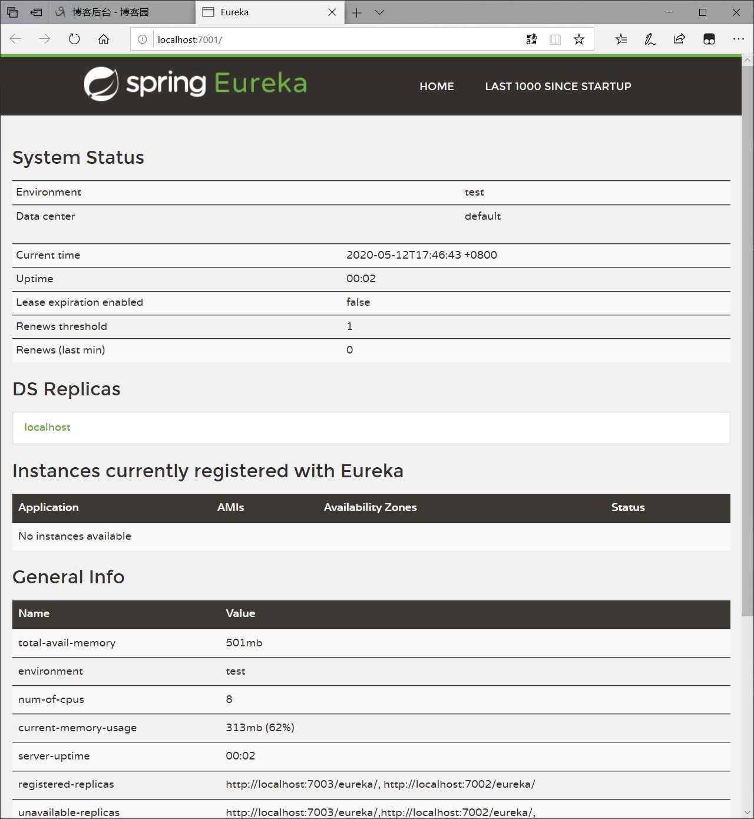The height and width of the screenshot is (819, 754).
Task: Open the Favorites hub icon
Action: [621, 39]
